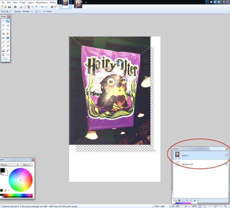Reset colors to black and white
The width and height of the screenshot is (230, 208).
coord(1,174)
